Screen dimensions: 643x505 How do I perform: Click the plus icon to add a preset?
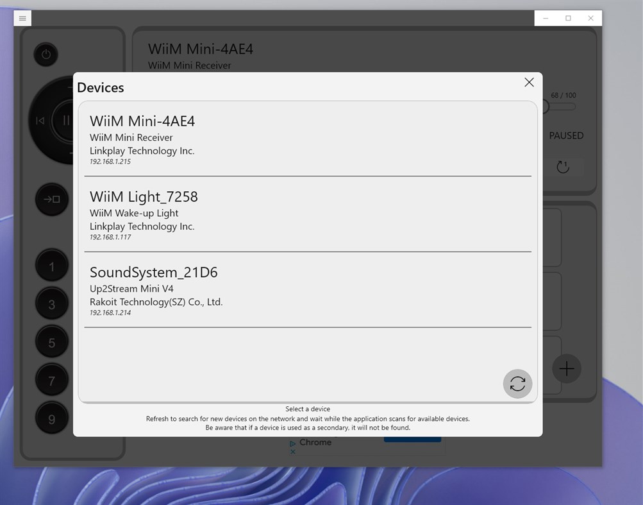[x=566, y=368]
